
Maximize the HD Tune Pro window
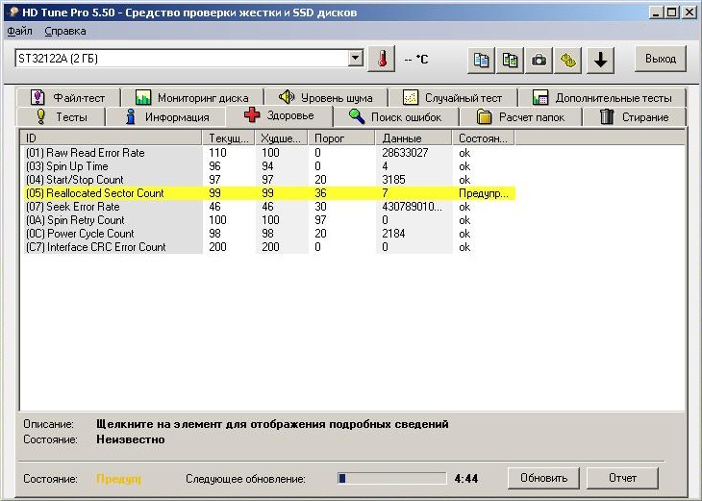click(x=671, y=13)
